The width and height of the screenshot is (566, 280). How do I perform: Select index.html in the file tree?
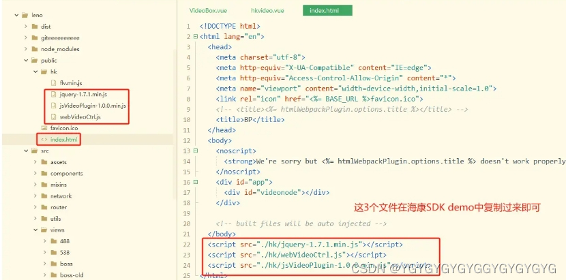coord(63,139)
